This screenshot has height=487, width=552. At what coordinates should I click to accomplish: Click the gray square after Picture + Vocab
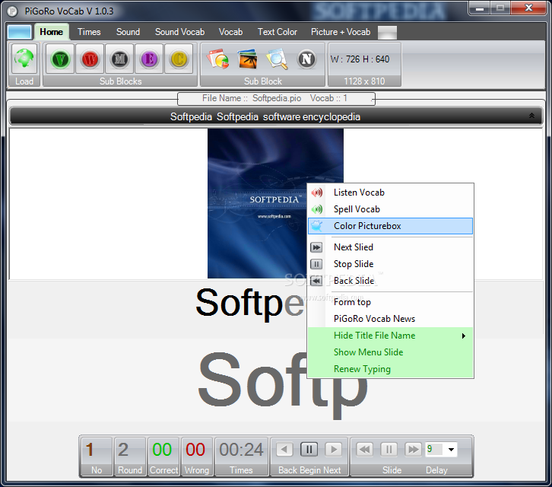(x=387, y=33)
